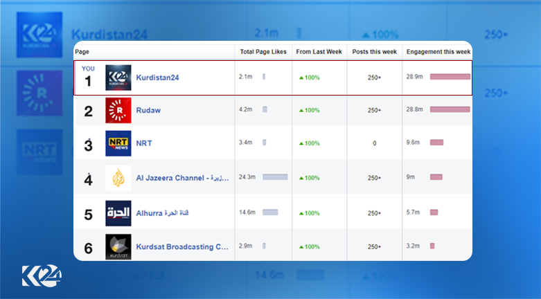Image resolution: width=541 pixels, height=299 pixels.
Task: Click NRT's posts this week value 0
Action: tap(374, 143)
